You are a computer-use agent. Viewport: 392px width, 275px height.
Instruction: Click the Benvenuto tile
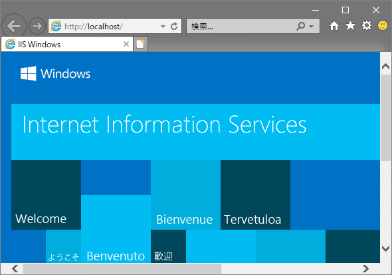[116, 229]
